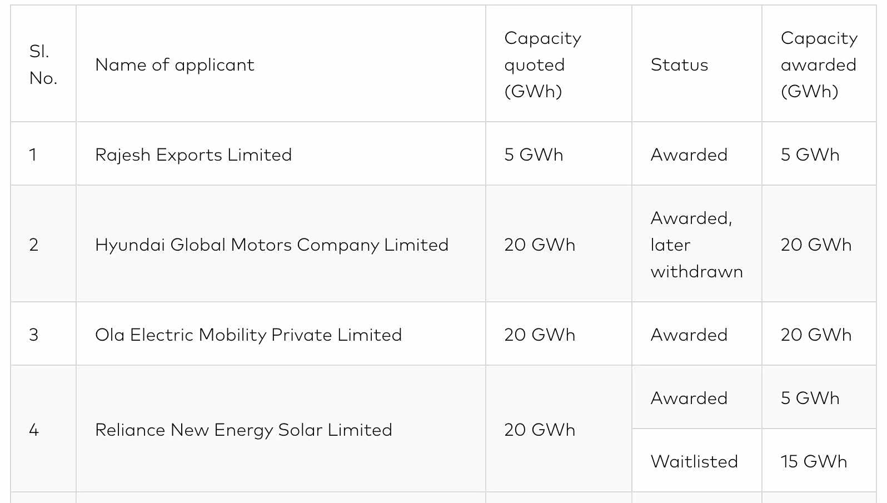The width and height of the screenshot is (887, 503).
Task: Click Reliance's 5 GWh capacity awarded cell
Action: (x=810, y=398)
